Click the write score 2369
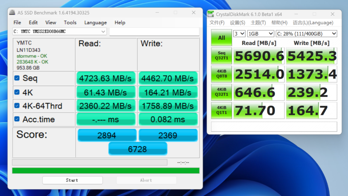This screenshot has height=196, width=348. pos(168,135)
